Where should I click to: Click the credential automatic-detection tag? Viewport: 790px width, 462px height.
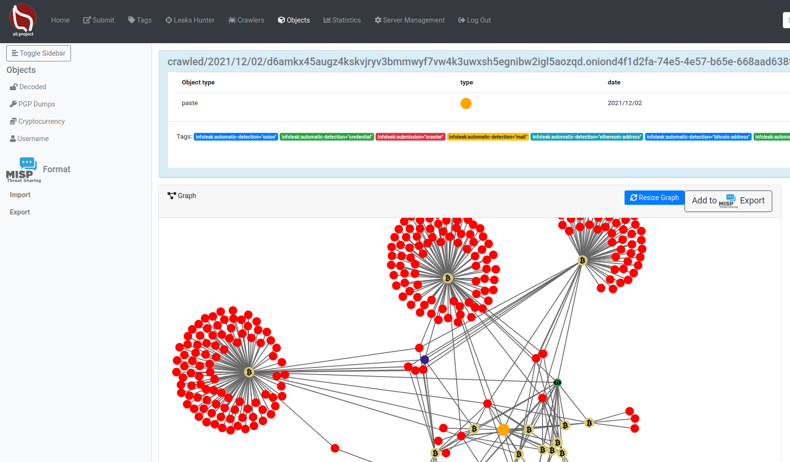(x=327, y=137)
